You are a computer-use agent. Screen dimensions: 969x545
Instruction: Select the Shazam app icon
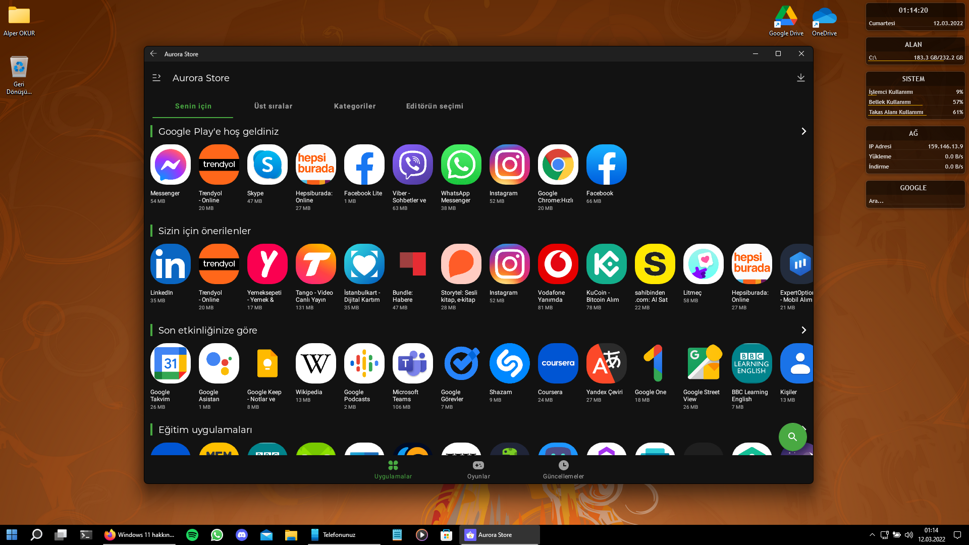pyautogui.click(x=509, y=363)
